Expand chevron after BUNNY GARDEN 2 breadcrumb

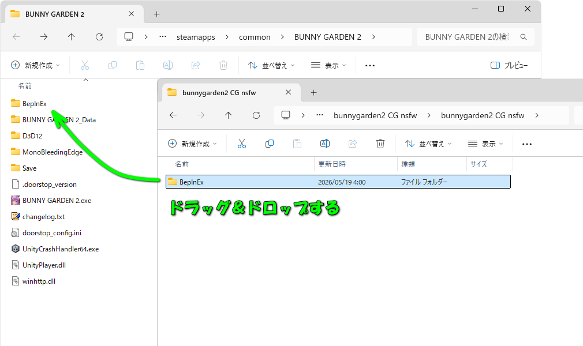coord(373,37)
